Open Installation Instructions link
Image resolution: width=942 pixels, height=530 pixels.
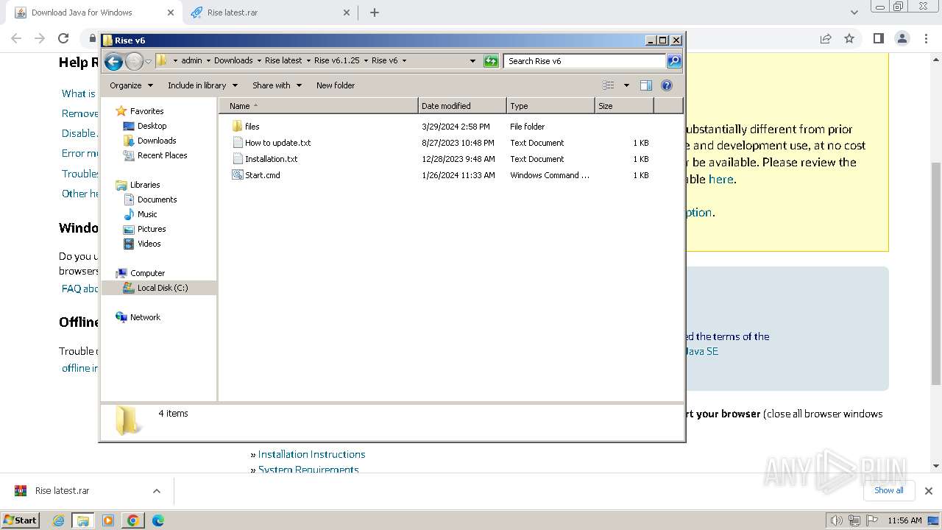(311, 454)
